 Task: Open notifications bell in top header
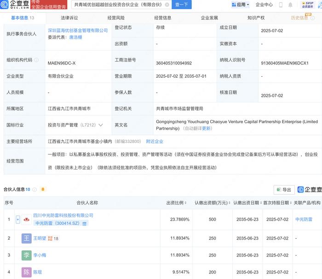tap(290, 5)
